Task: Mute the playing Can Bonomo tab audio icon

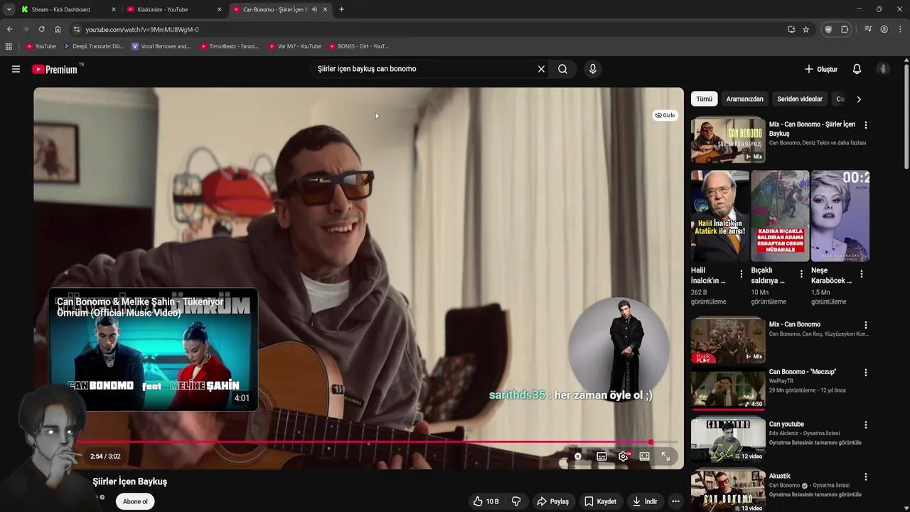Action: (314, 9)
